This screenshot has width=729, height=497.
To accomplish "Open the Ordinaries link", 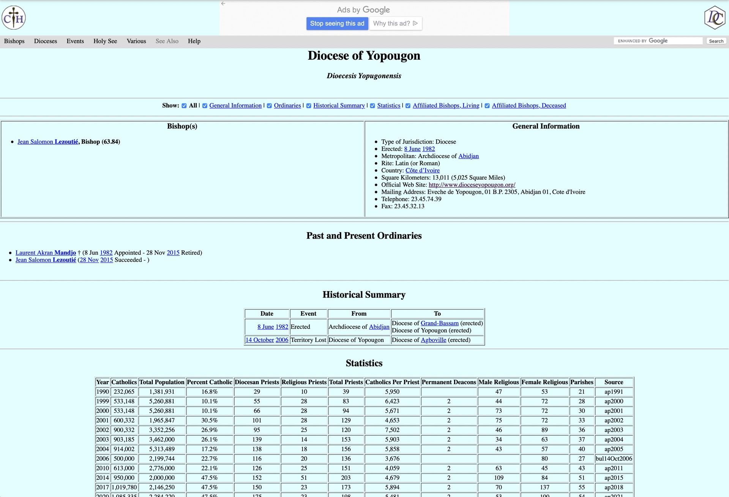I will 287,106.
